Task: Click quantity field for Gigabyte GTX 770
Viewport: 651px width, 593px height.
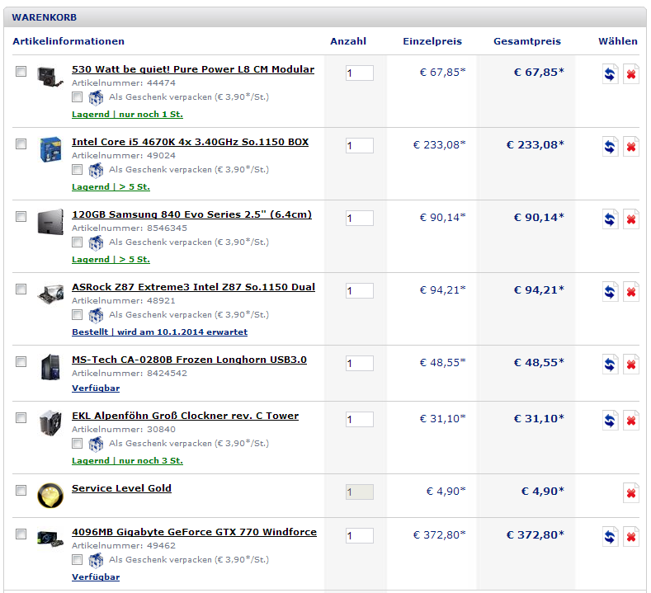Action: pyautogui.click(x=360, y=536)
